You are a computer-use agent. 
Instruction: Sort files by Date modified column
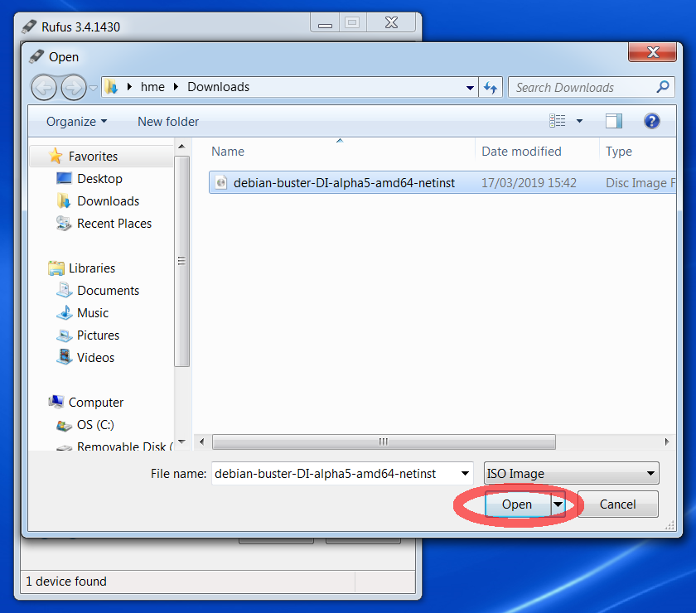point(521,152)
